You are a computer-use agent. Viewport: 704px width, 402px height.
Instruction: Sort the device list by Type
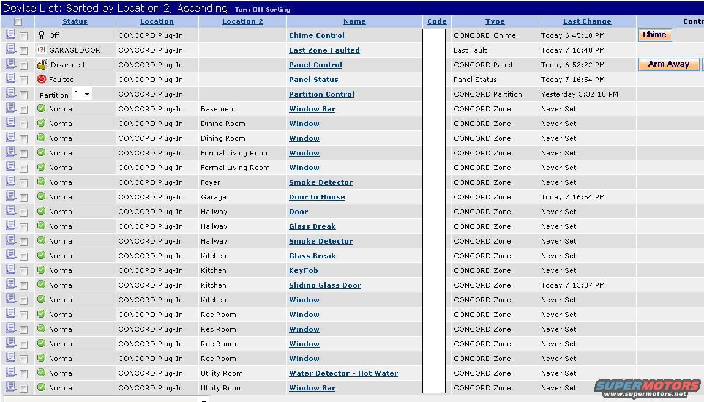(495, 21)
